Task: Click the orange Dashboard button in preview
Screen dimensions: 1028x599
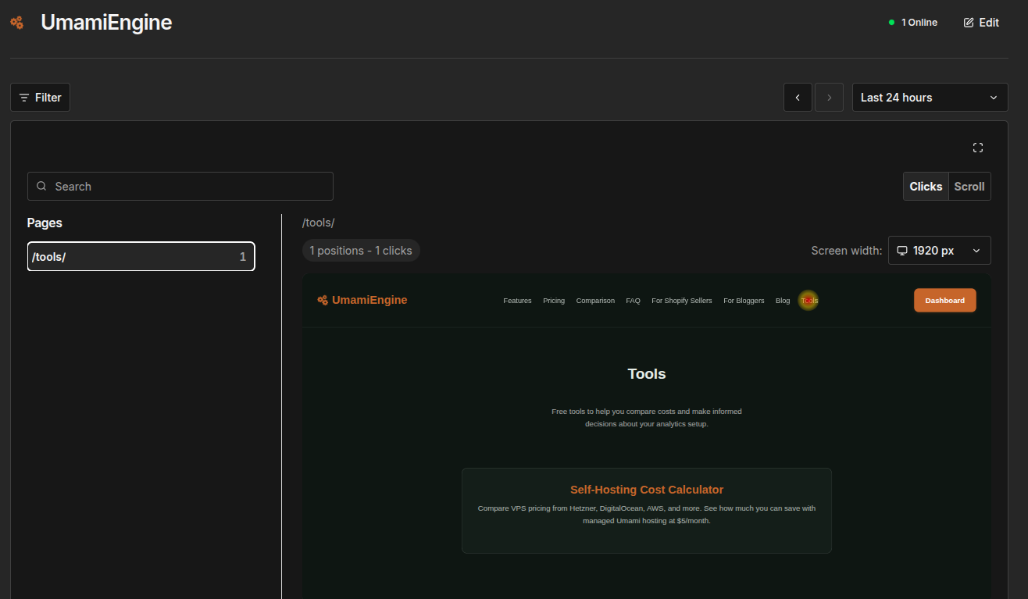Action: click(x=945, y=301)
